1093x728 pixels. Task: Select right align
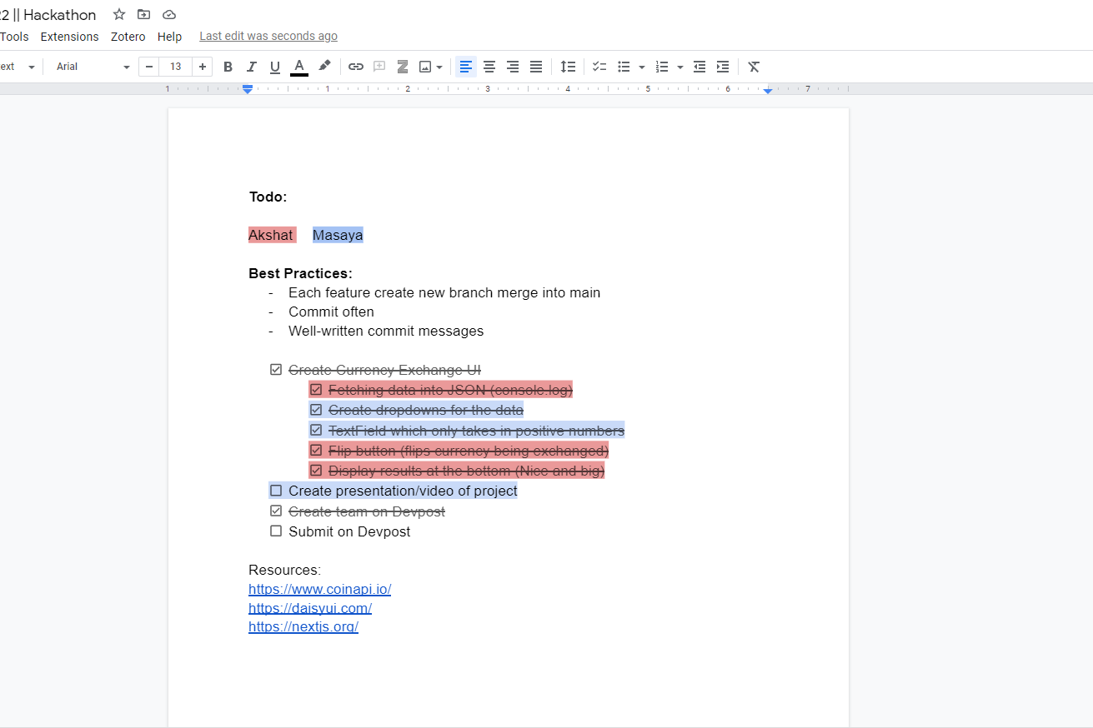(x=513, y=67)
